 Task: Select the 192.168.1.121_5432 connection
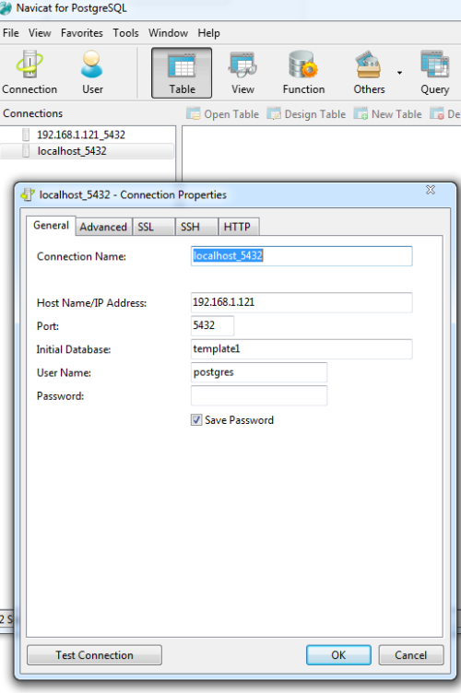[81, 135]
